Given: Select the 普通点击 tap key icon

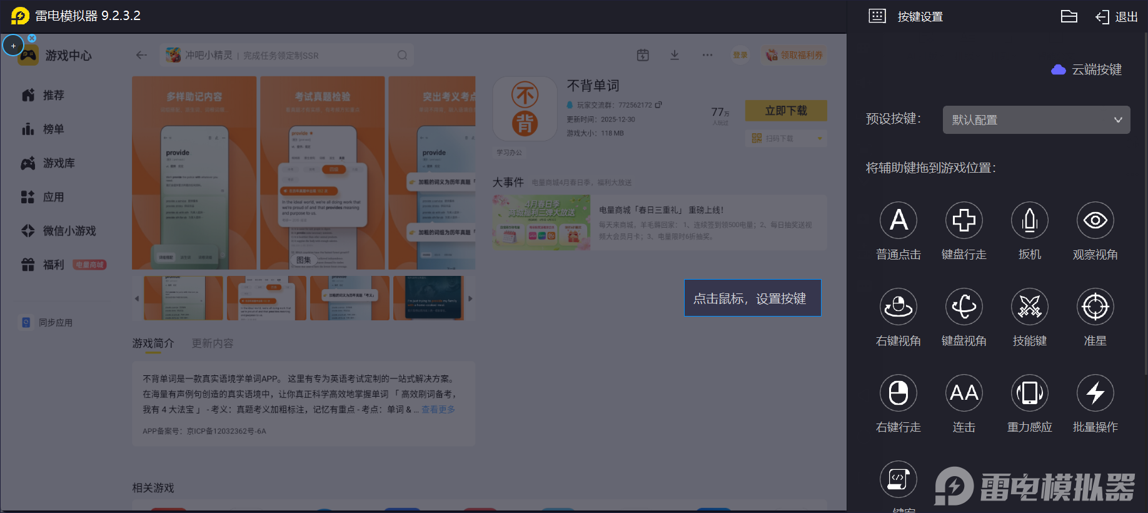Looking at the screenshot, I should click(899, 220).
